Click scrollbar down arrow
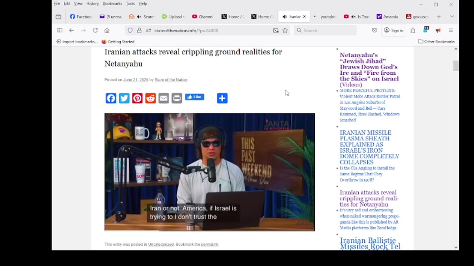Image resolution: width=474 pixels, height=266 pixels. point(456,248)
